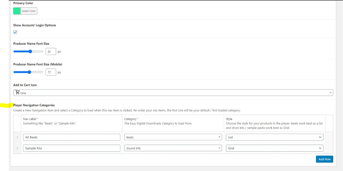This screenshot has height=171, width=343.
Task: Click the cart icon in the dropdown
Action: (x=17, y=92)
